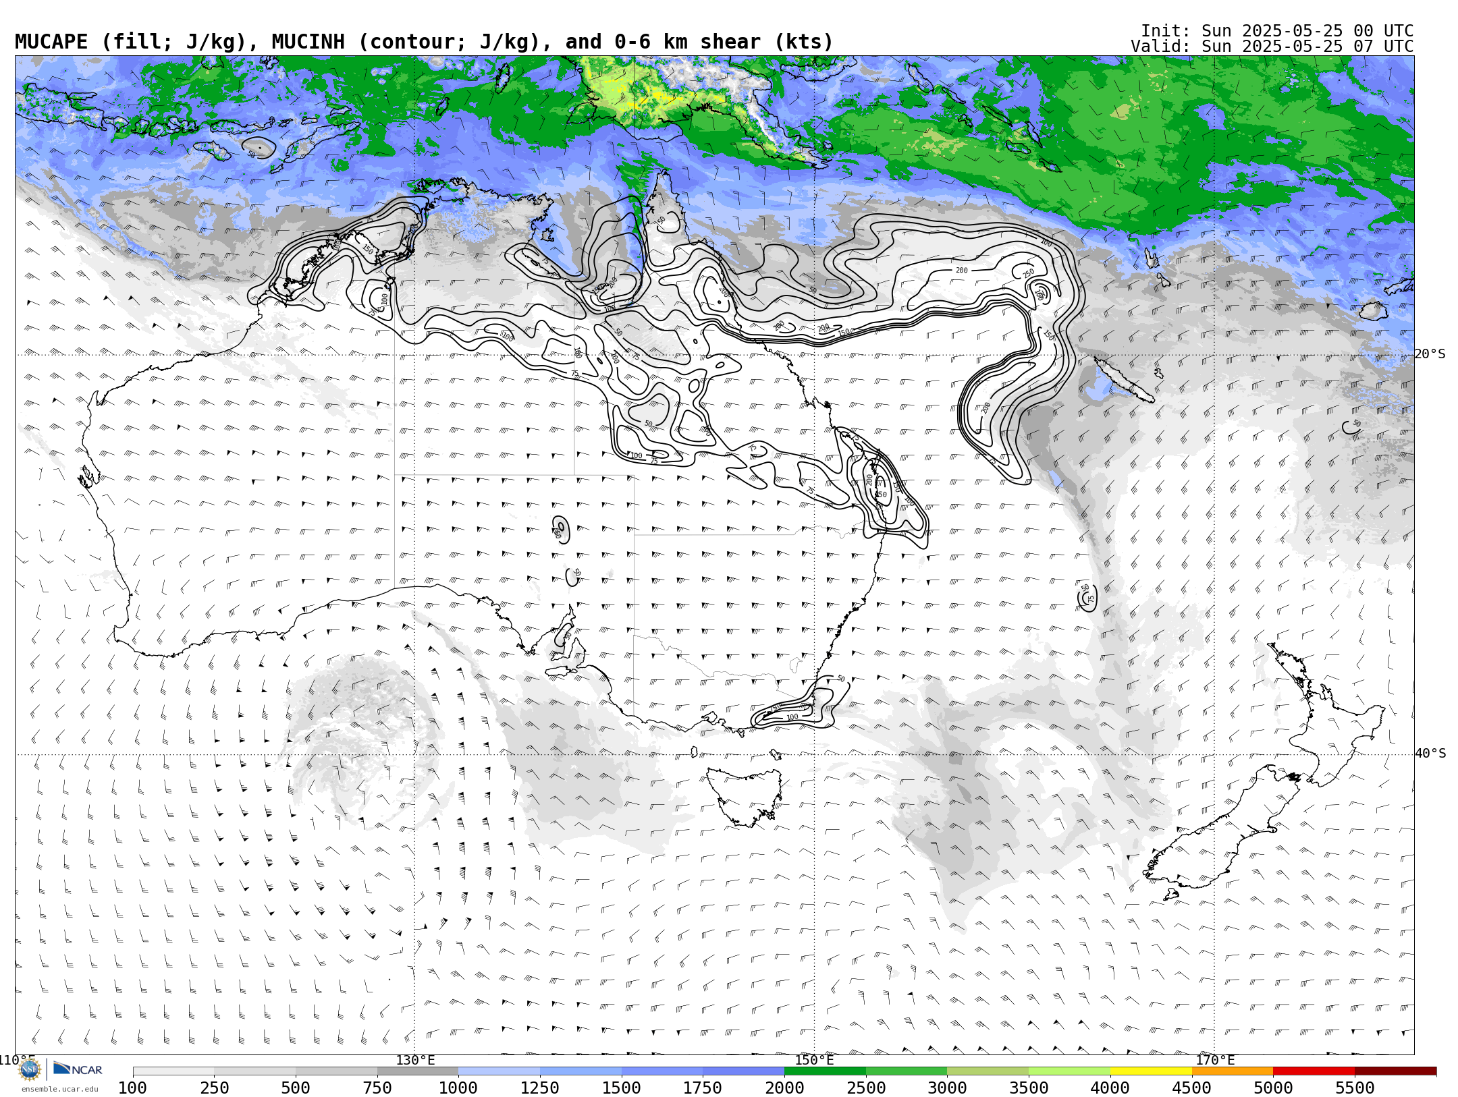Pick the yellow 4000–4500 colorbar swatch

coord(1151,1071)
